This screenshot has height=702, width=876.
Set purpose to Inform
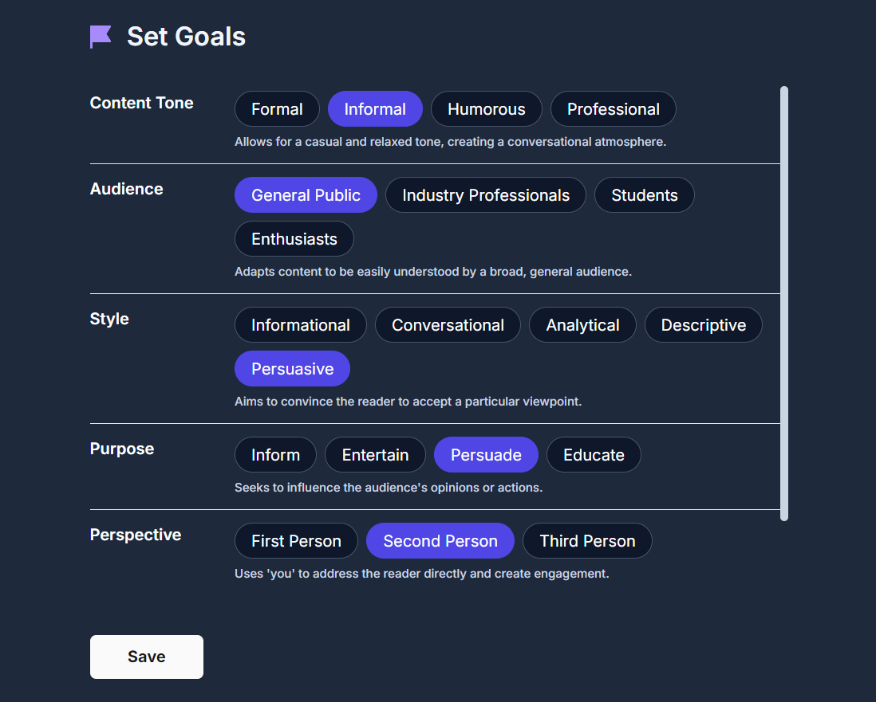point(275,455)
